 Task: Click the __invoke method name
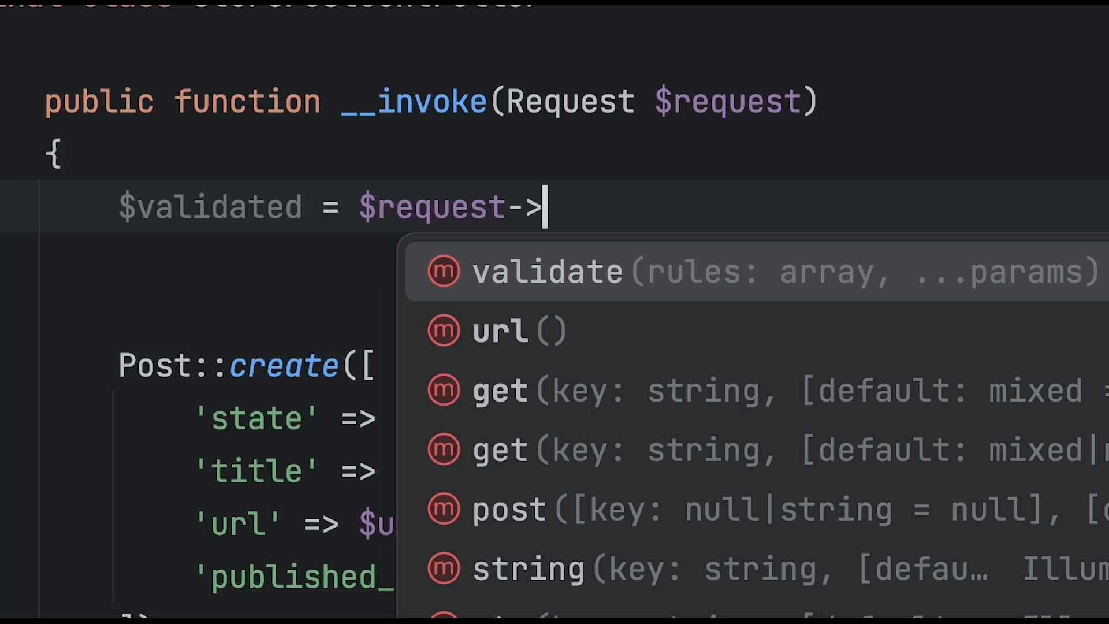(x=414, y=102)
